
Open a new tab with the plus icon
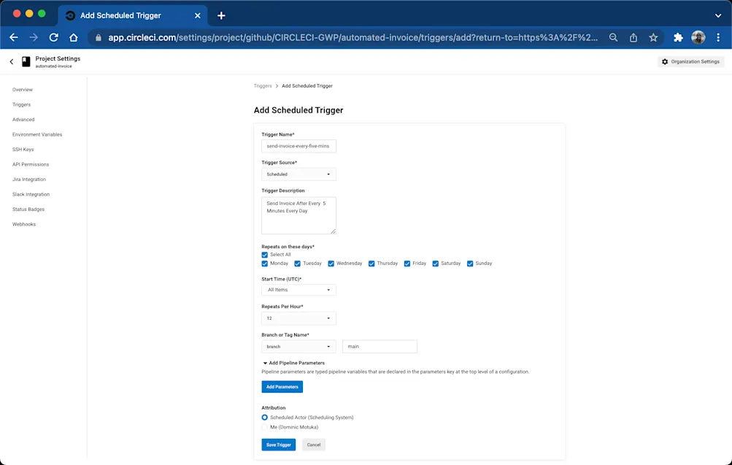221,15
